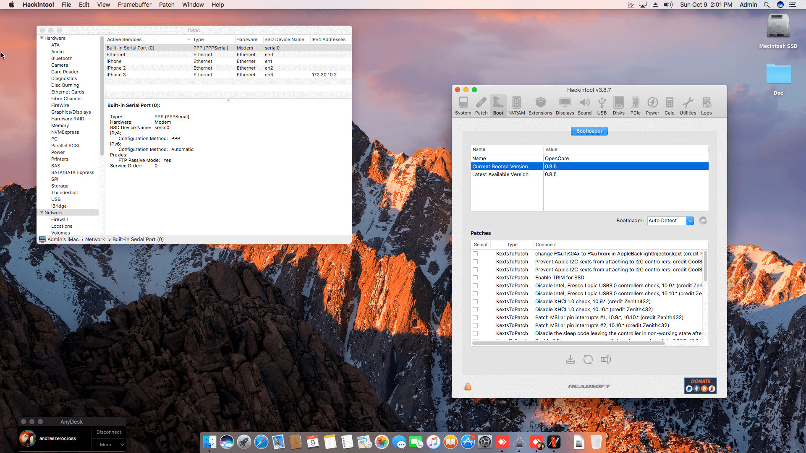This screenshot has height=453, width=806.
Task: Open the NVRAM section
Action: (516, 106)
